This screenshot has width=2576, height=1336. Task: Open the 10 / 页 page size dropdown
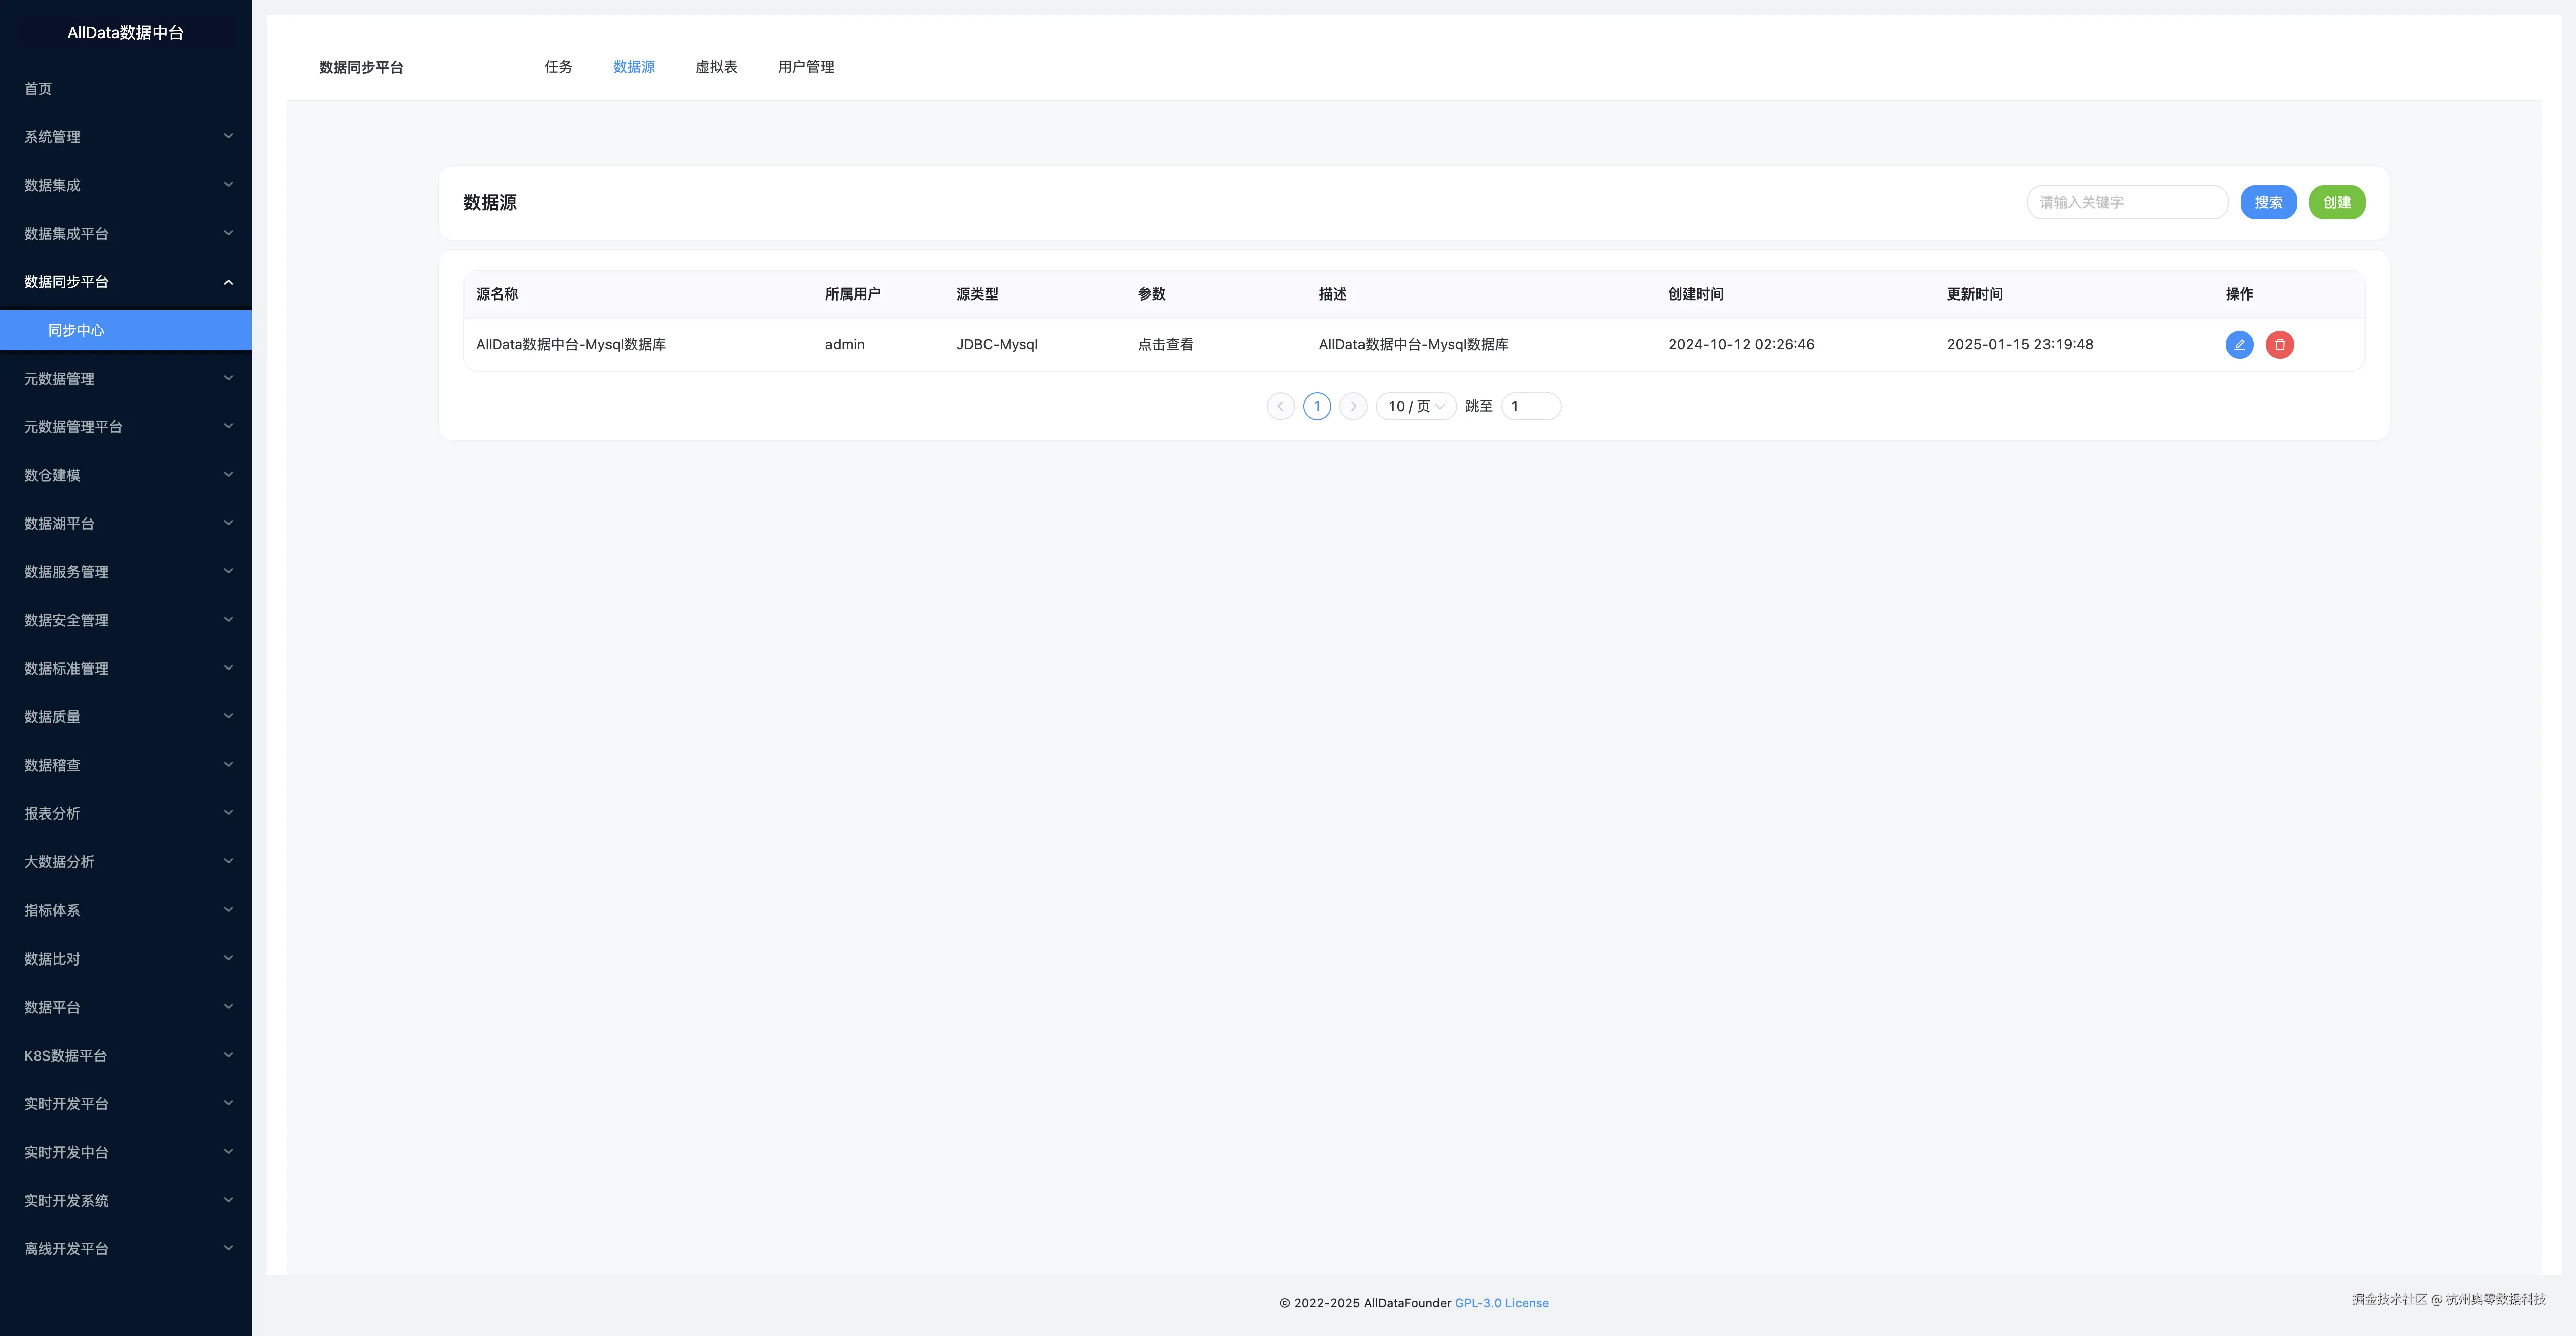pos(1415,406)
